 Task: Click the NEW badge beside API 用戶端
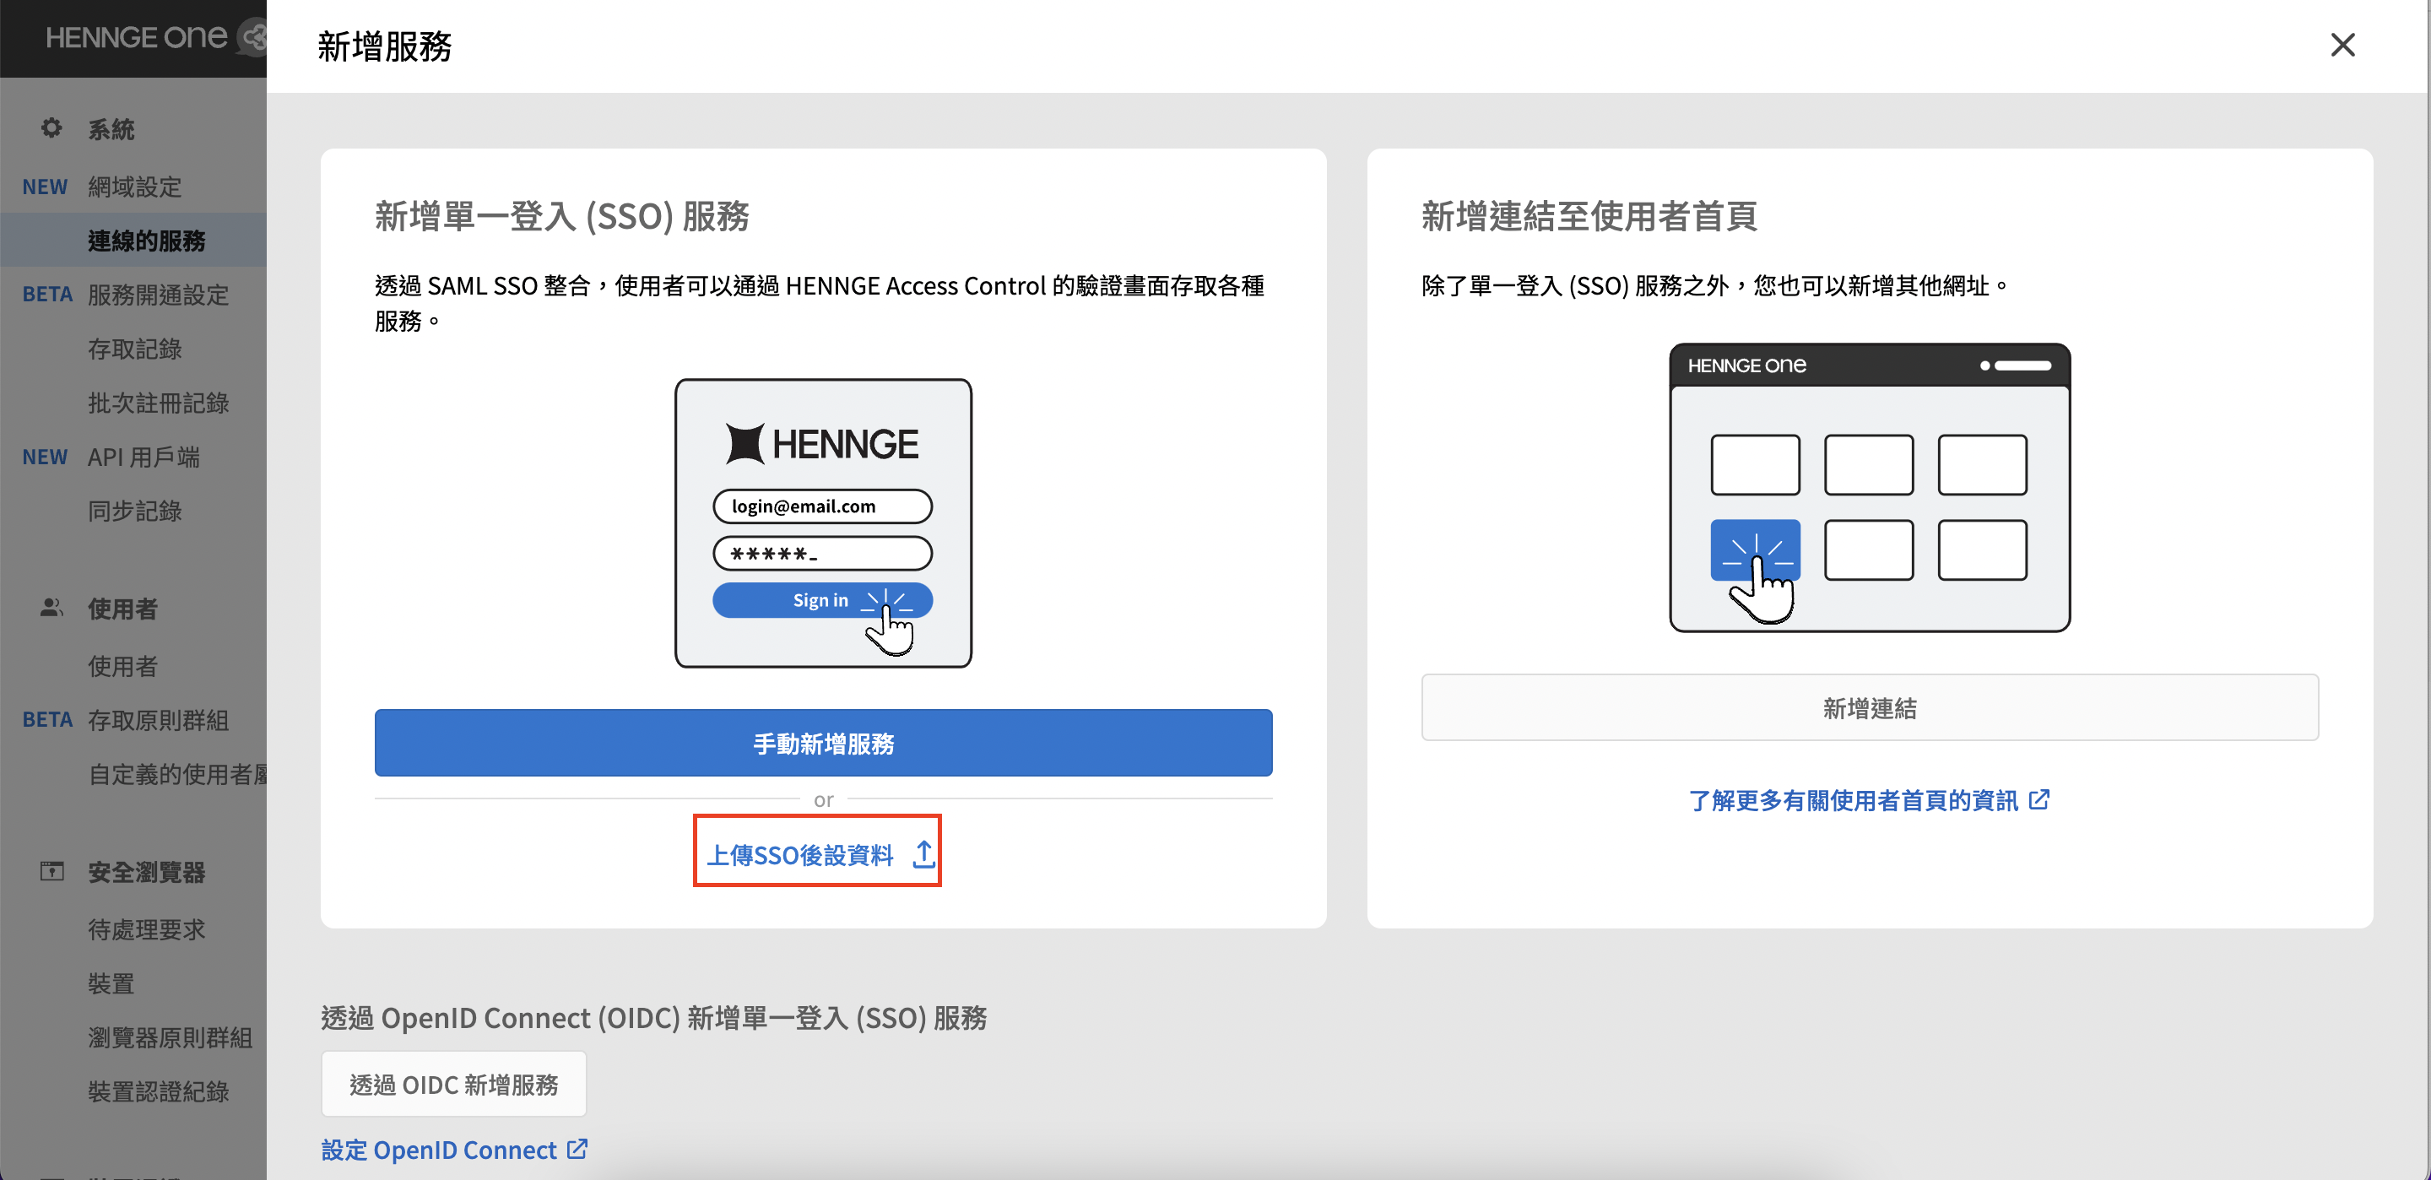(x=46, y=457)
